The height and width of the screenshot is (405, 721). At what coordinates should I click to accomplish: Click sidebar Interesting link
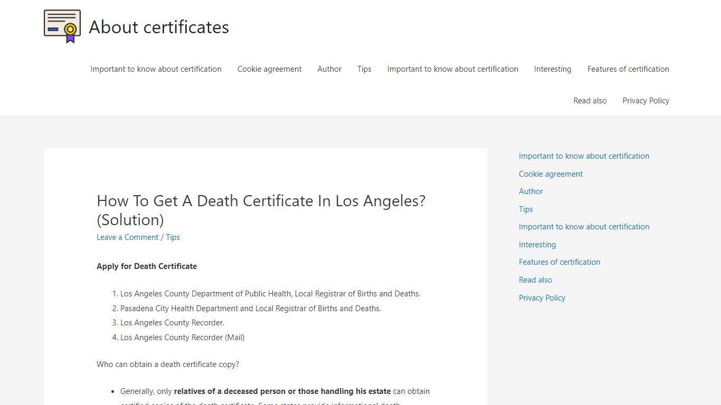point(537,245)
